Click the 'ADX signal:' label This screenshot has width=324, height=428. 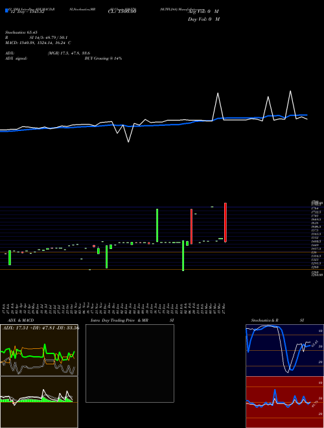16,58
